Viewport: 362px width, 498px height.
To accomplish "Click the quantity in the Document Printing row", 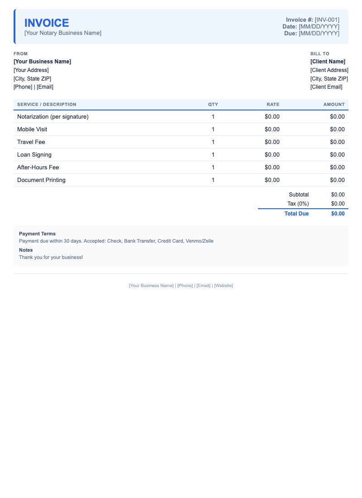I will (213, 180).
